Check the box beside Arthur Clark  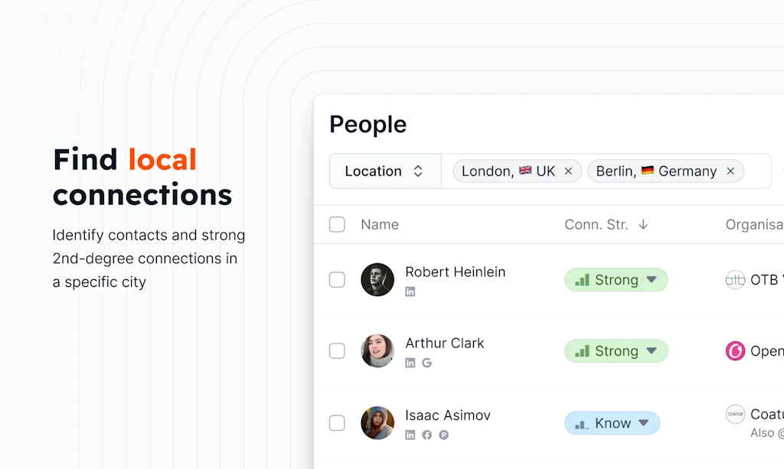click(337, 351)
